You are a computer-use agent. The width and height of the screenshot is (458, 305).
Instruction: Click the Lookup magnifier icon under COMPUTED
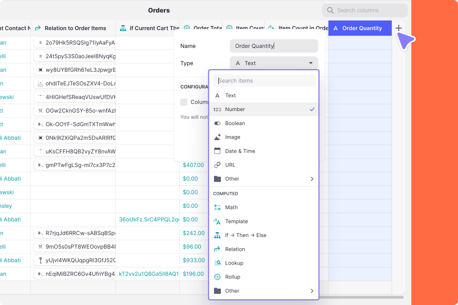click(x=217, y=263)
